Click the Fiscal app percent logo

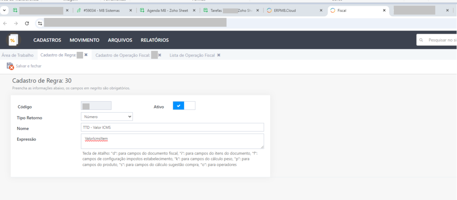click(x=13, y=40)
